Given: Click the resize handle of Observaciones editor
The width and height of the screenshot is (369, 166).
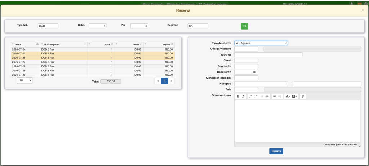Looking at the screenshot, I should 359,146.
